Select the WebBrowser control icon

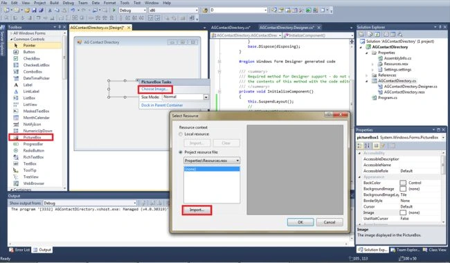pos(16,183)
